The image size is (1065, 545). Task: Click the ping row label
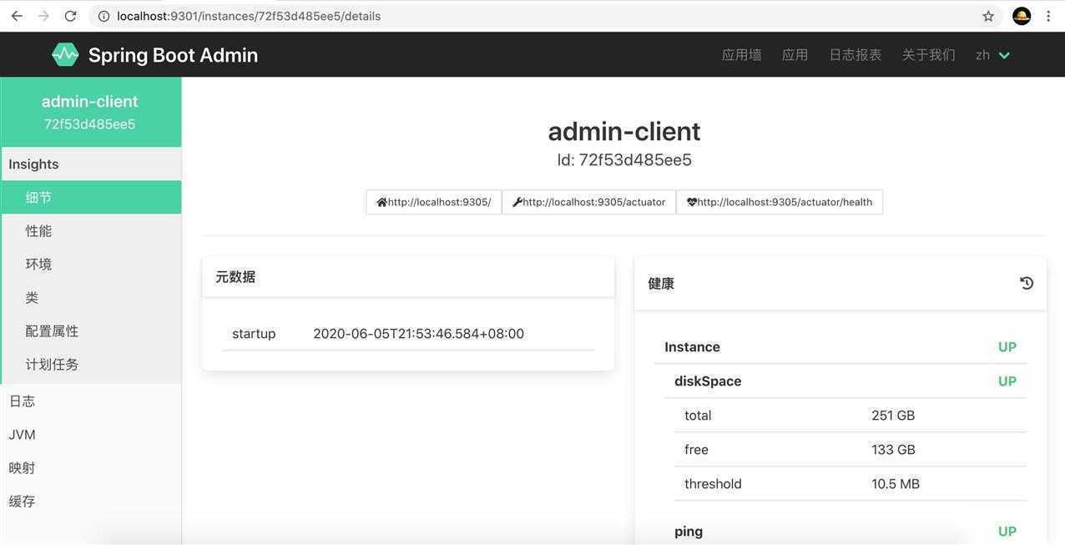689,532
